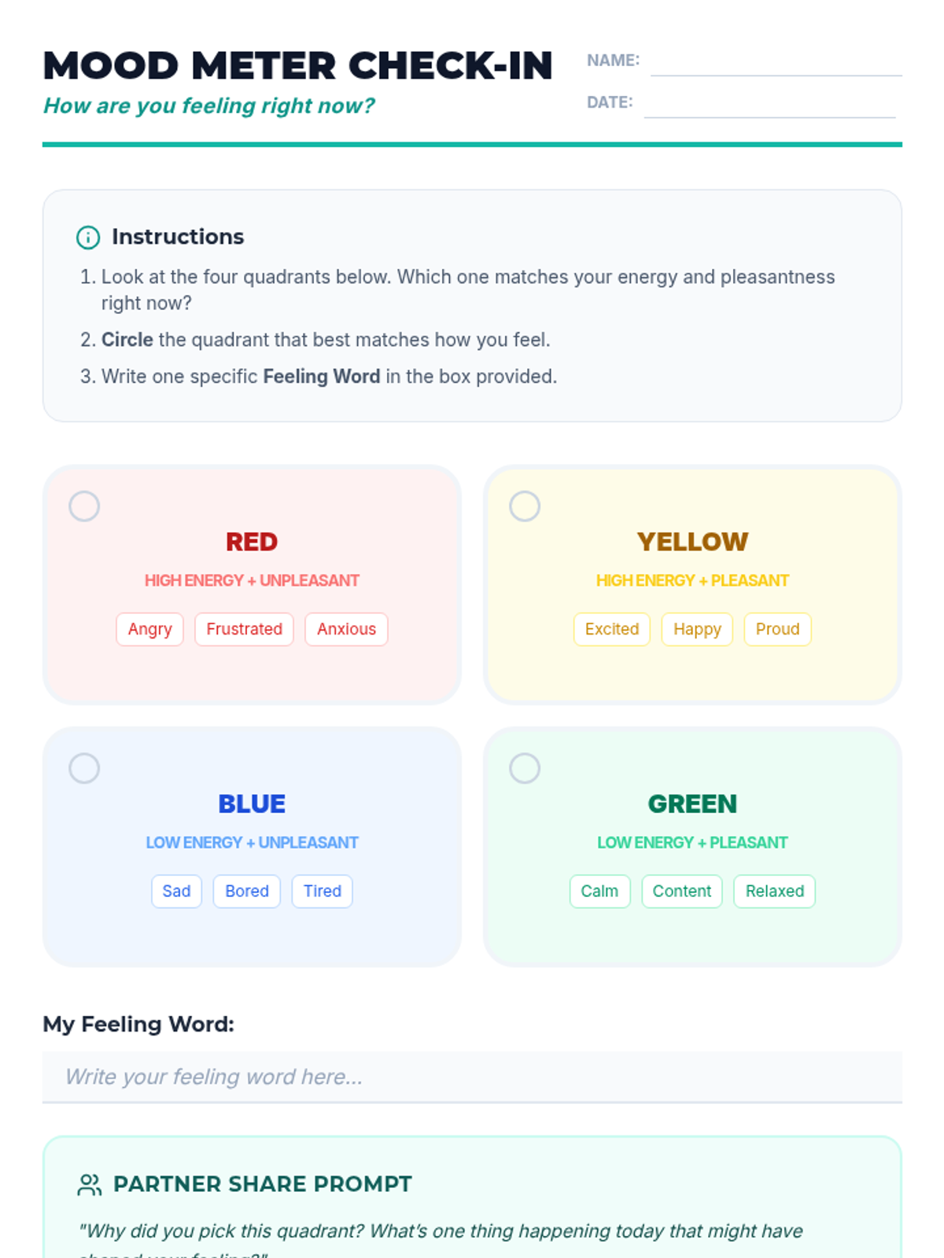Viewport: 944px width, 1258px height.
Task: Click the NAME line field
Action: [776, 63]
